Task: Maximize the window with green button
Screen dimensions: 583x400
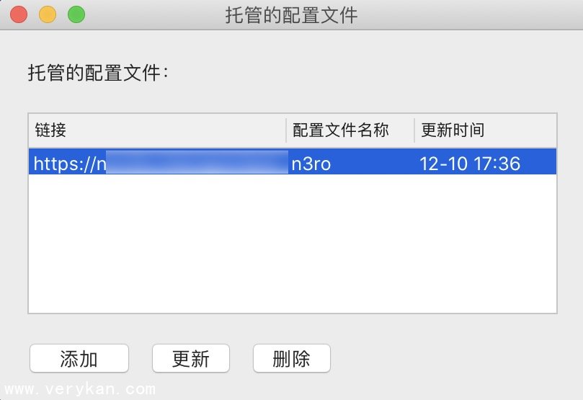Action: coord(76,14)
